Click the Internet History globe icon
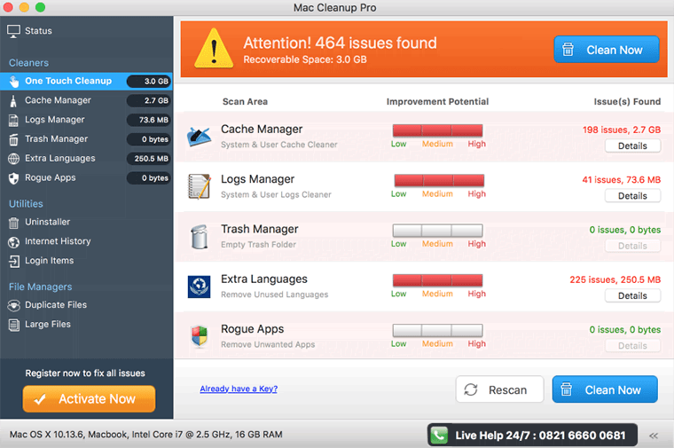The width and height of the screenshot is (674, 448). click(x=14, y=242)
